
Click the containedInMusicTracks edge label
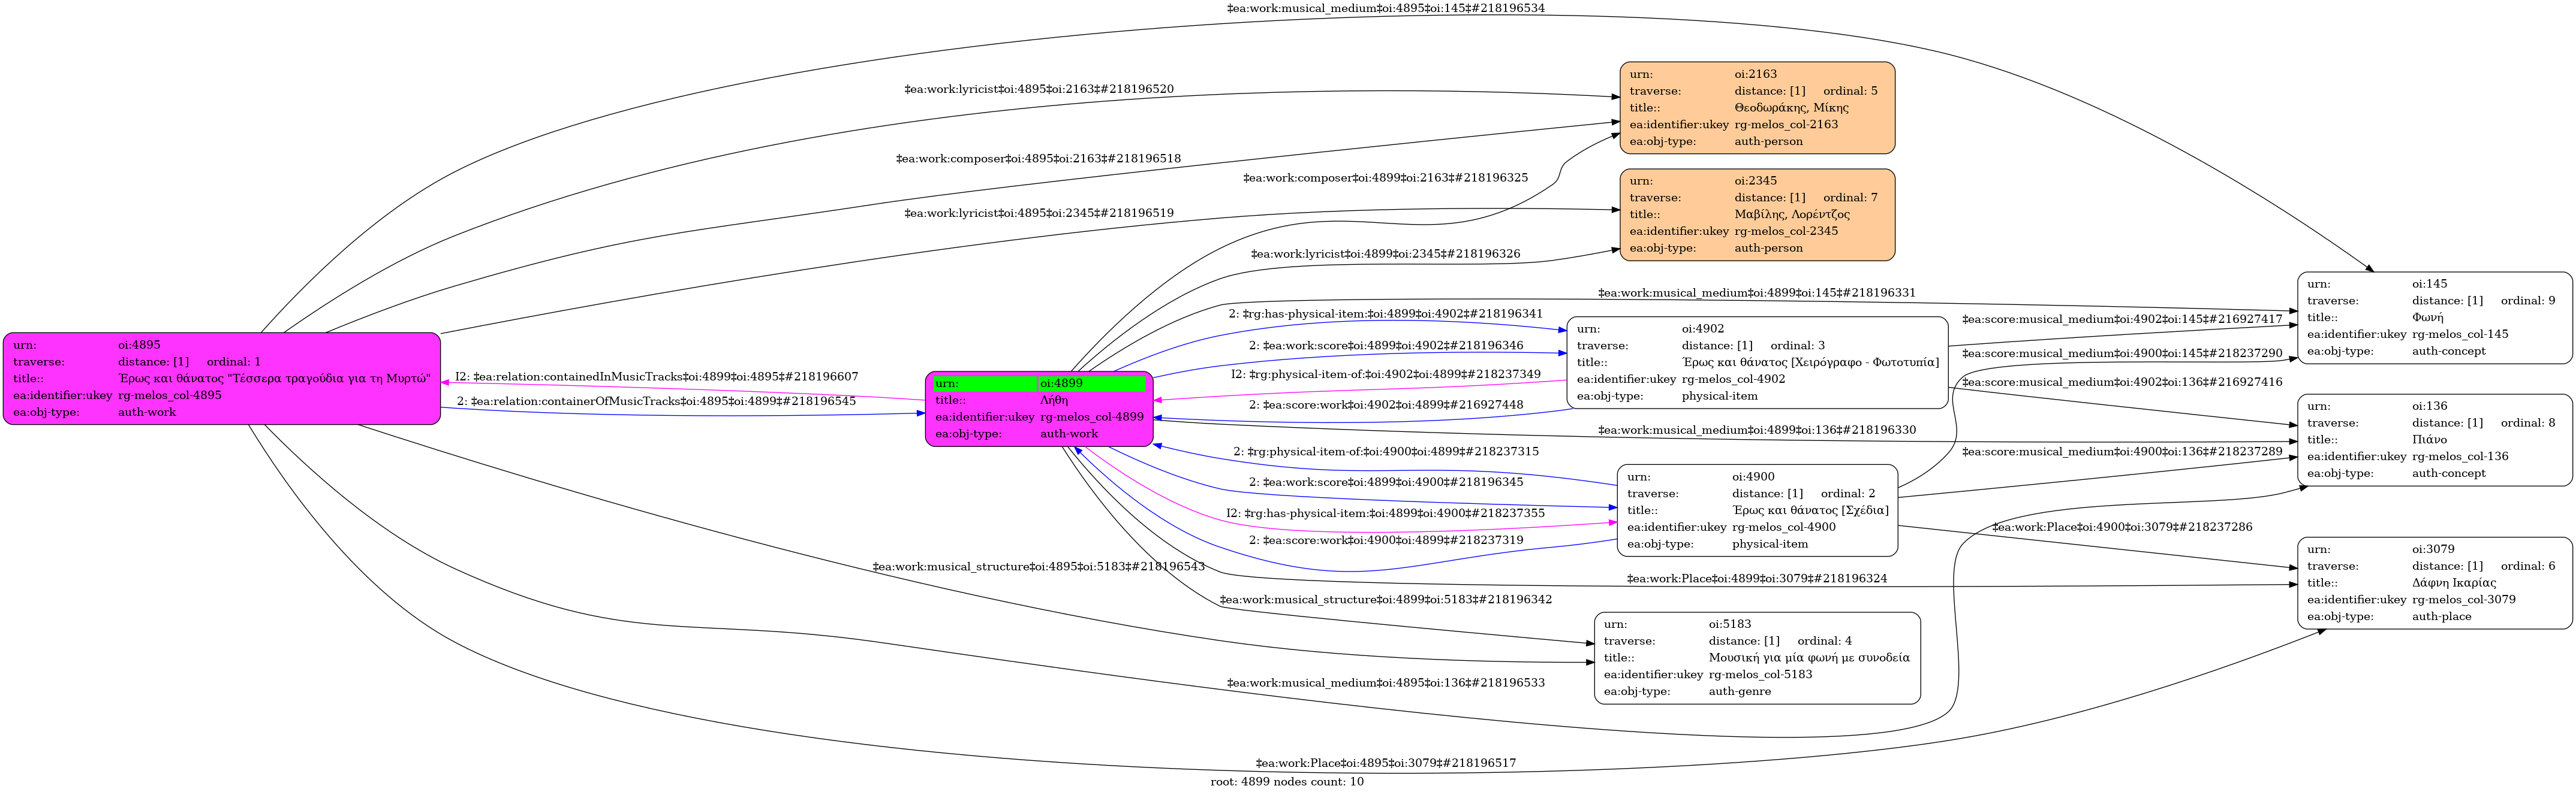656,377
